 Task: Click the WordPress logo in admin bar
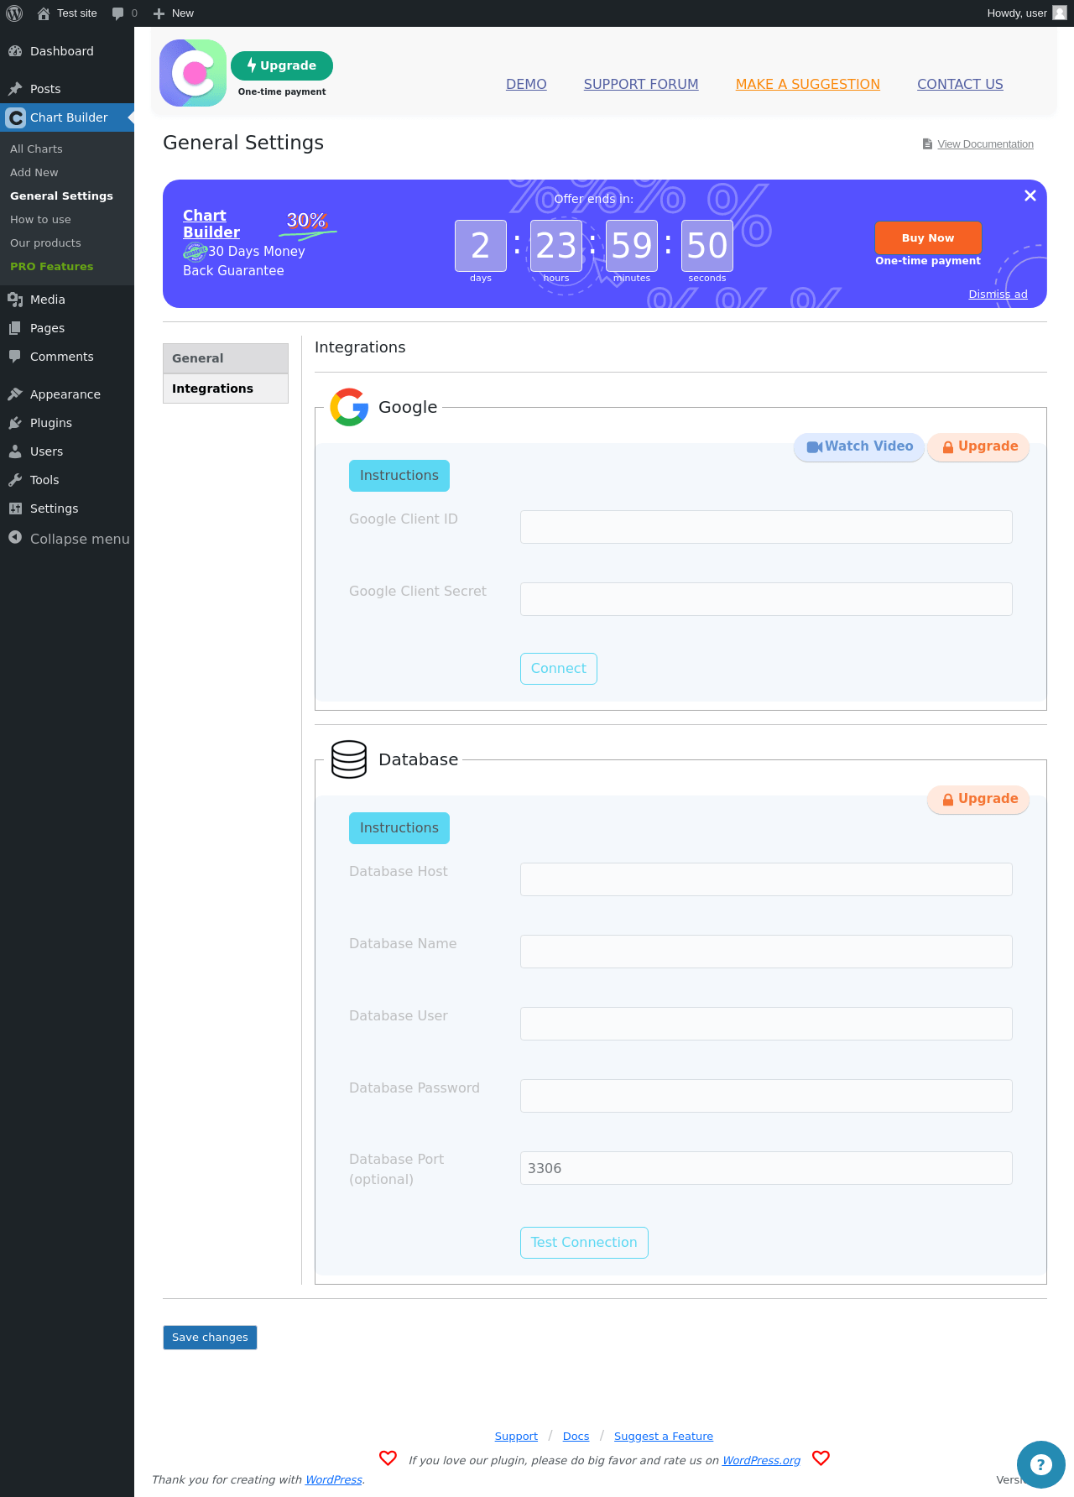point(14,13)
